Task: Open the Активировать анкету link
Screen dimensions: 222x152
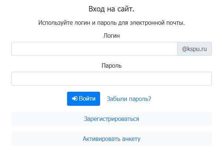Action: 112,139
